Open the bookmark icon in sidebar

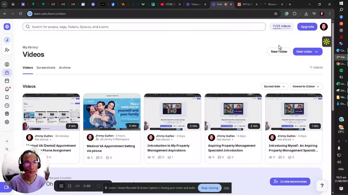[x=7, y=97]
